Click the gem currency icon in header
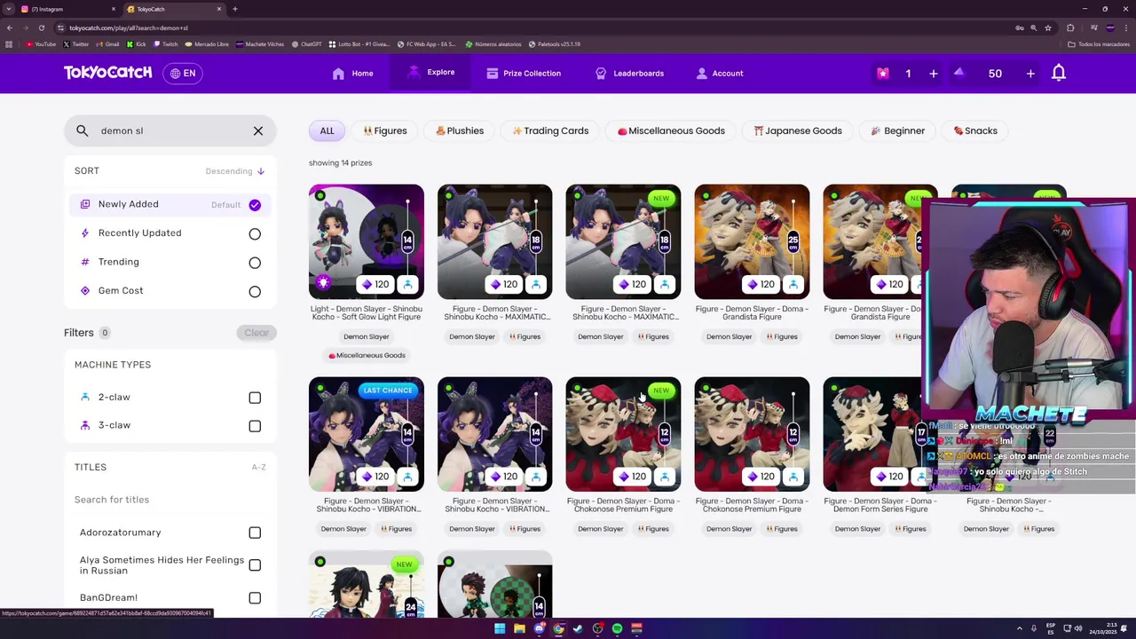 pos(958,73)
